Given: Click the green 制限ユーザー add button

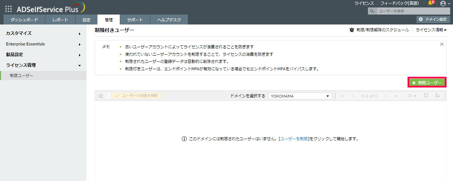Looking at the screenshot, I should pos(427,82).
